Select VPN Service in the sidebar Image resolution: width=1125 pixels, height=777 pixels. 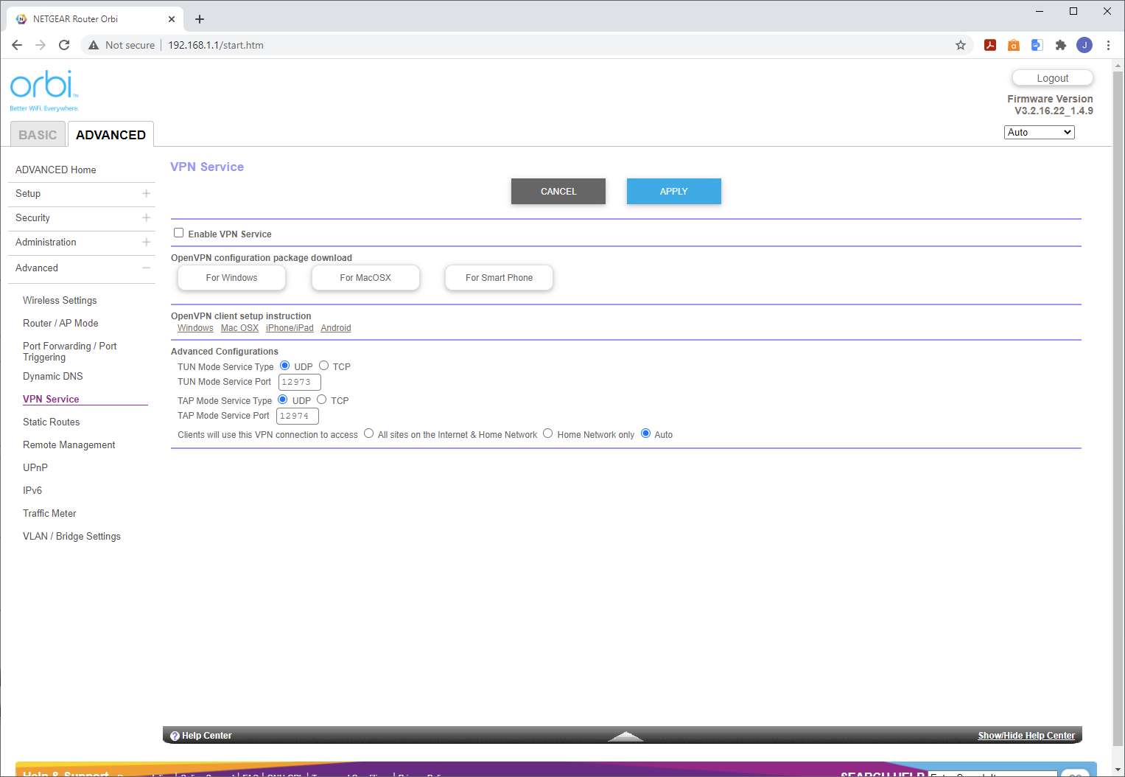[x=51, y=399]
